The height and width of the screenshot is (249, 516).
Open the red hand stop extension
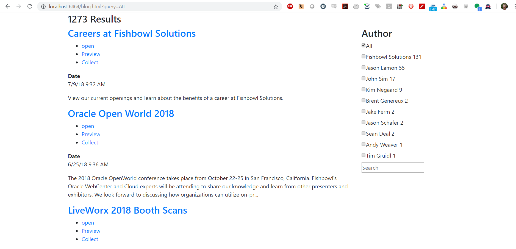(x=411, y=6)
